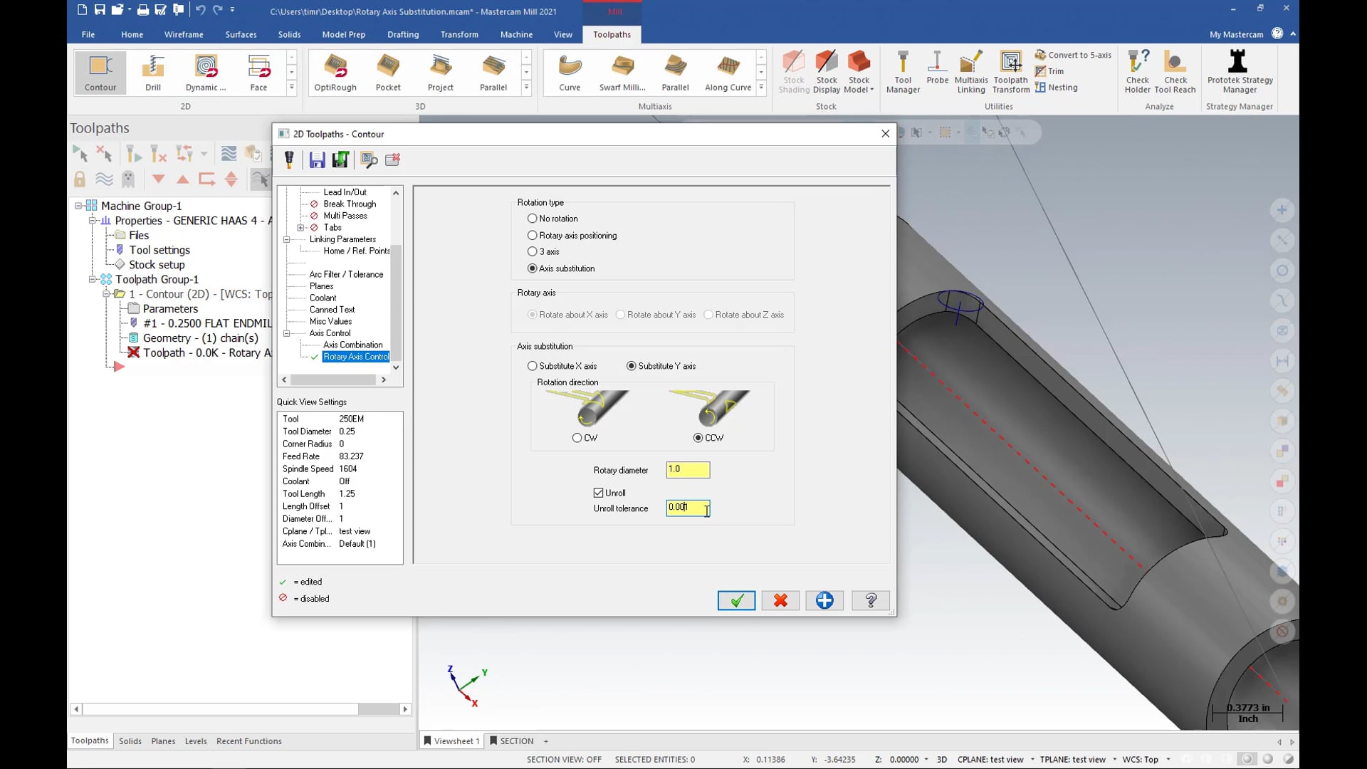Open the Surfaces menu
Image resolution: width=1367 pixels, height=769 pixels.
(241, 33)
